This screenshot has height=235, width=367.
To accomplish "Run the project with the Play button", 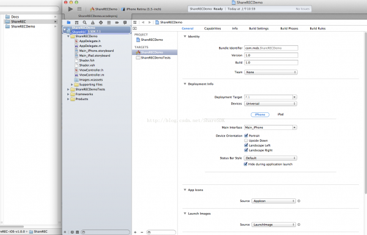I will (70, 9).
